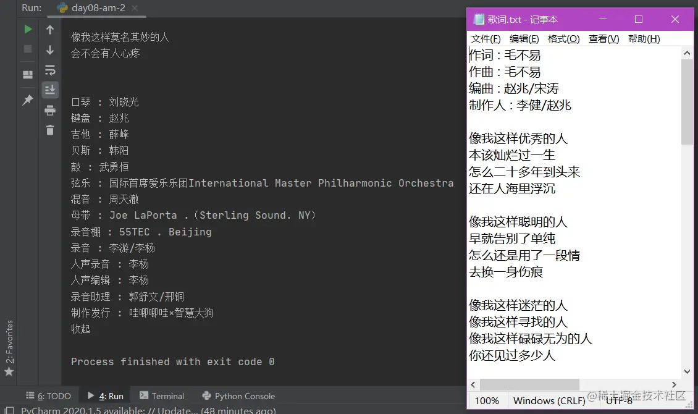Click Windows (CRLF) in Notepad status bar
Viewport: 698px width, 414px height.
549,400
